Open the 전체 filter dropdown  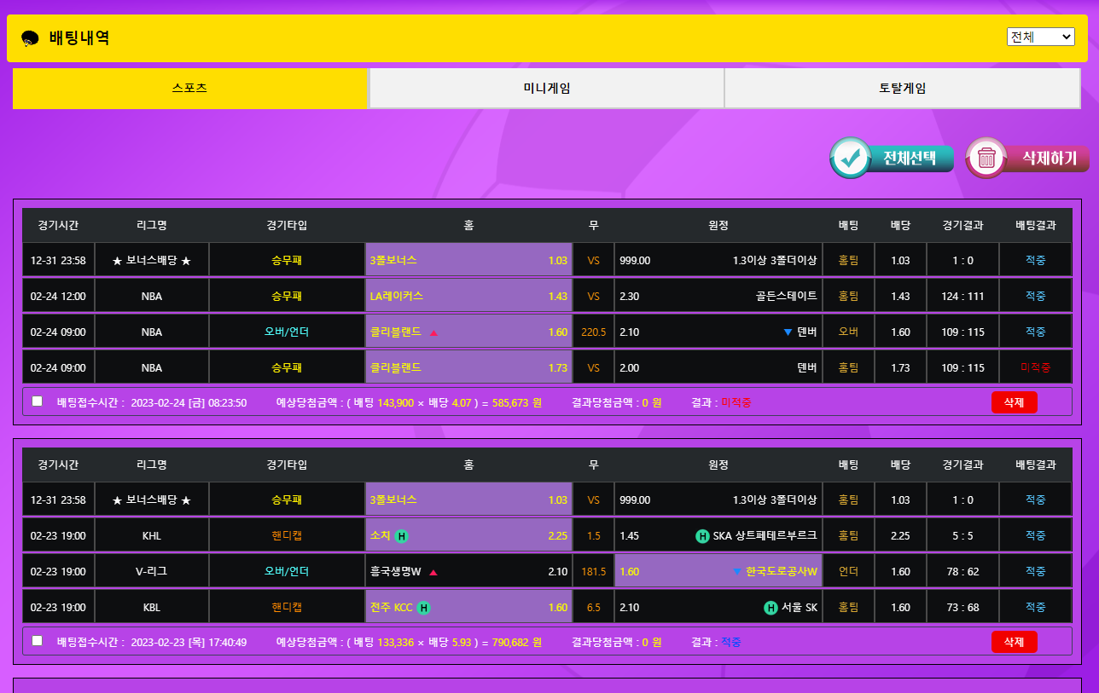(1040, 37)
